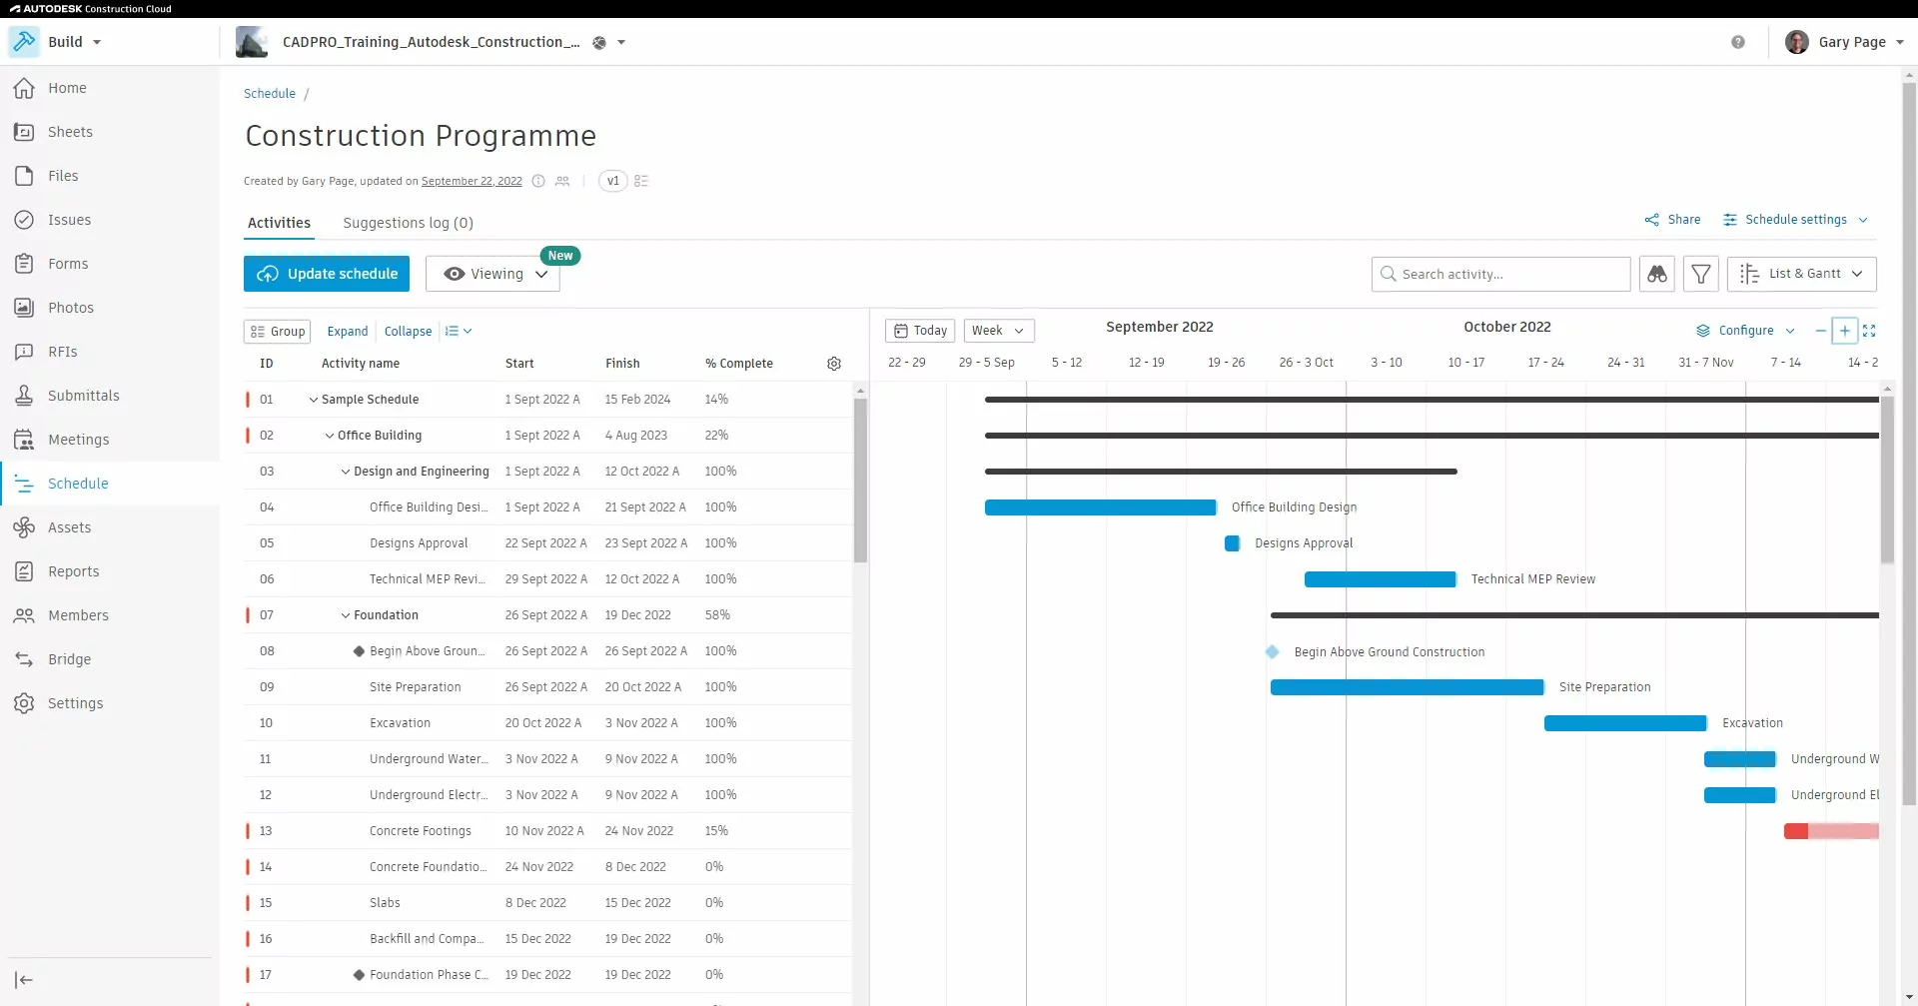Open the help question mark icon
Screen dimensions: 1918x1006
click(x=1738, y=42)
